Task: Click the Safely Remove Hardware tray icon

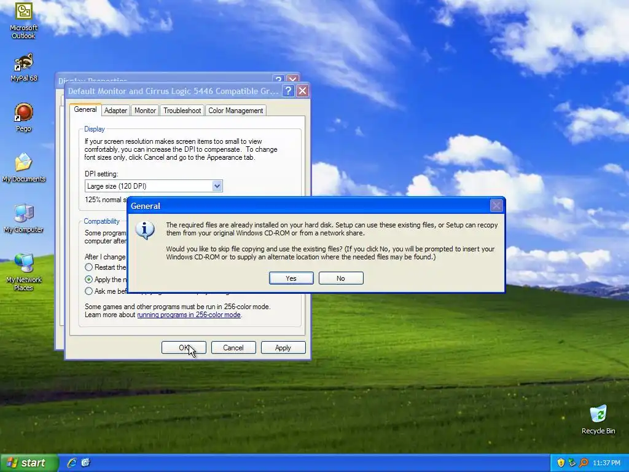Action: point(572,463)
